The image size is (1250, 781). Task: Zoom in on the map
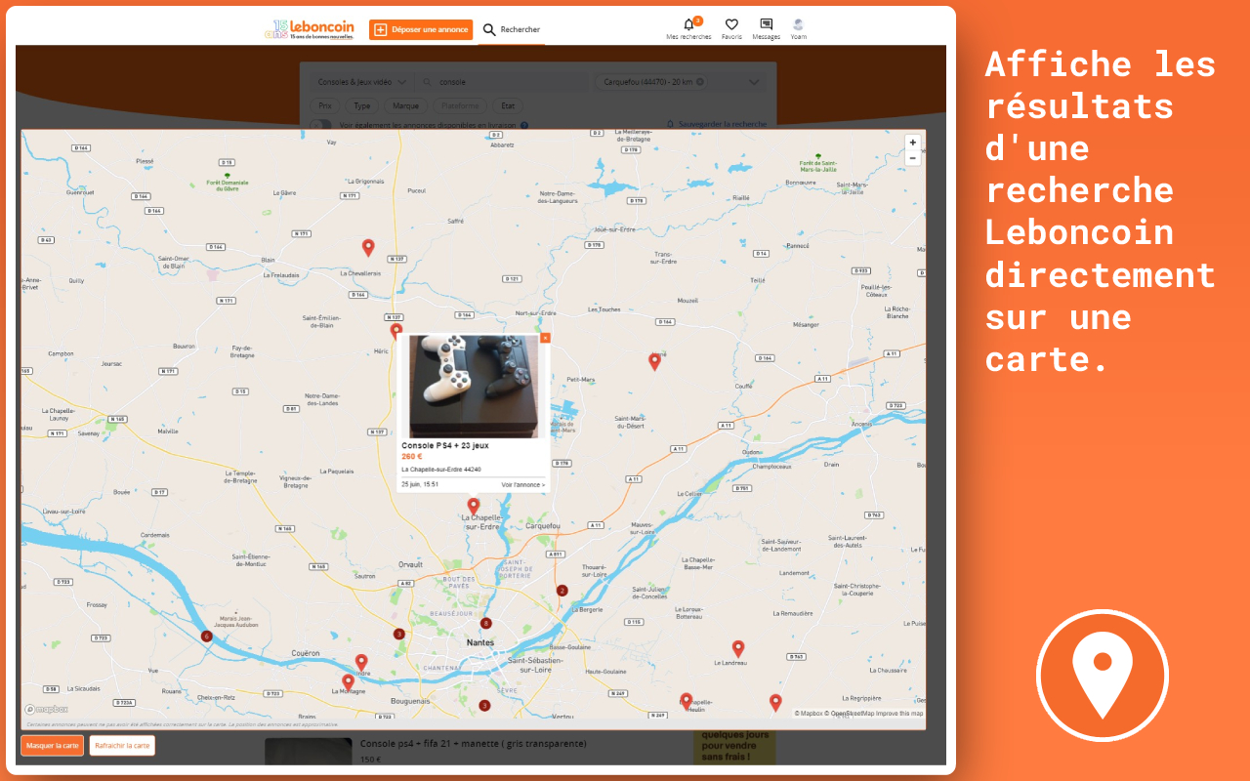tap(912, 143)
